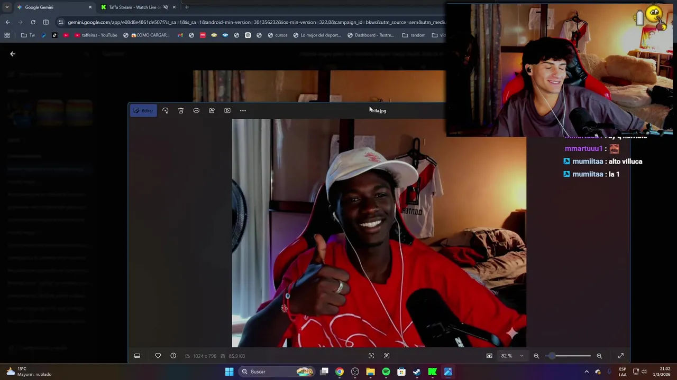Fit image to window icon
The width and height of the screenshot is (677, 380).
[x=489, y=356]
